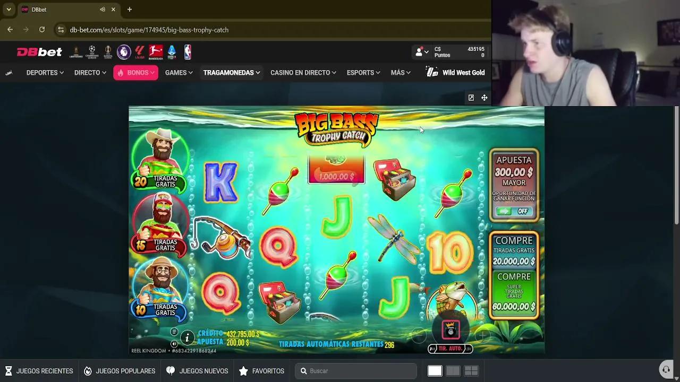Open the Bonos menu
The height and width of the screenshot is (382, 680).
tap(135, 73)
